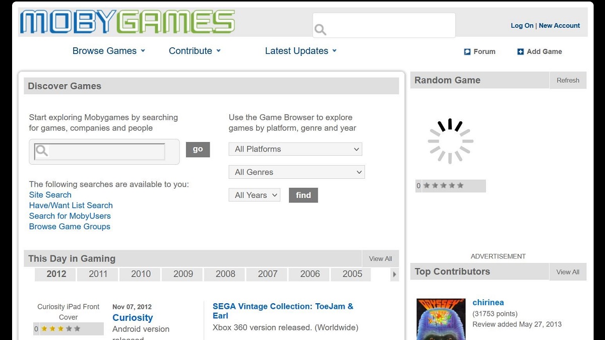Open the All Platforms dropdown
605x340 pixels.
295,149
